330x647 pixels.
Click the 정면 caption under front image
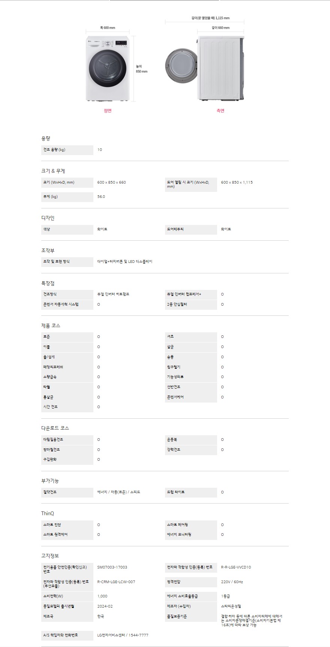point(108,111)
